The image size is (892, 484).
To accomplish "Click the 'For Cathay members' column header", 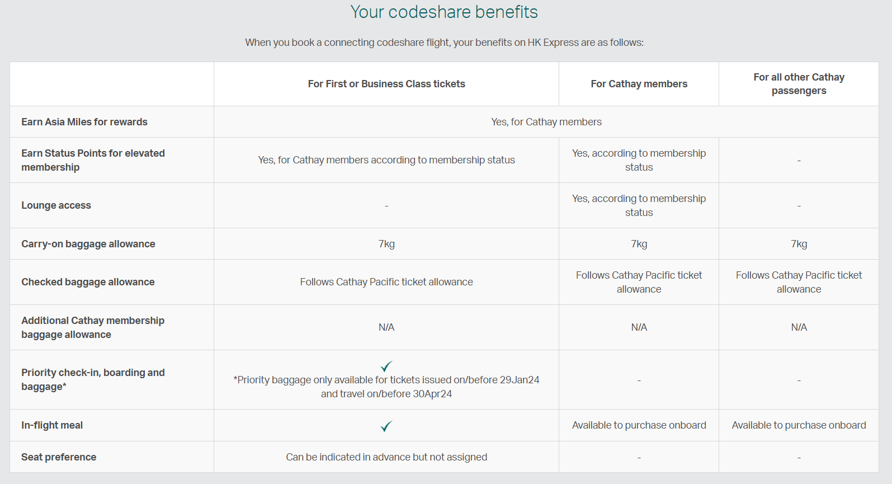I will click(x=639, y=84).
